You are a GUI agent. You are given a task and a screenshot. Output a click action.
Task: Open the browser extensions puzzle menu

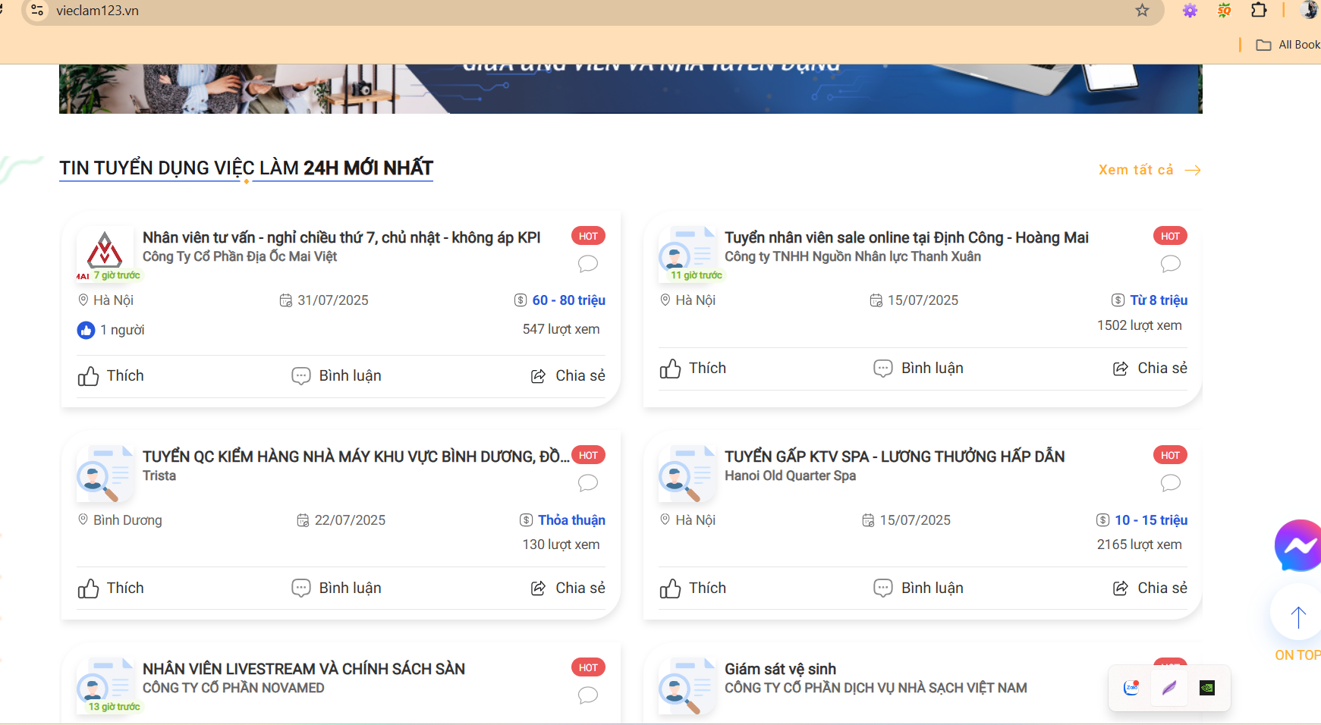point(1260,11)
